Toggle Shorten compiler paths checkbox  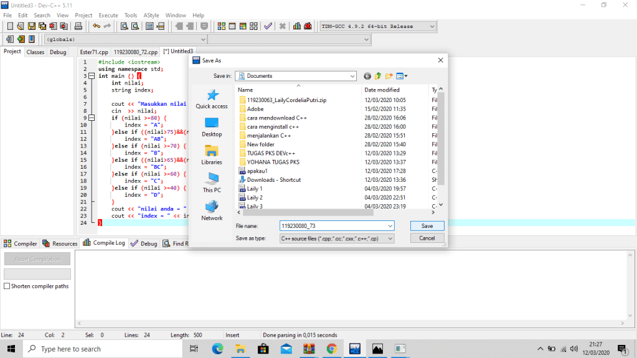click(7, 286)
